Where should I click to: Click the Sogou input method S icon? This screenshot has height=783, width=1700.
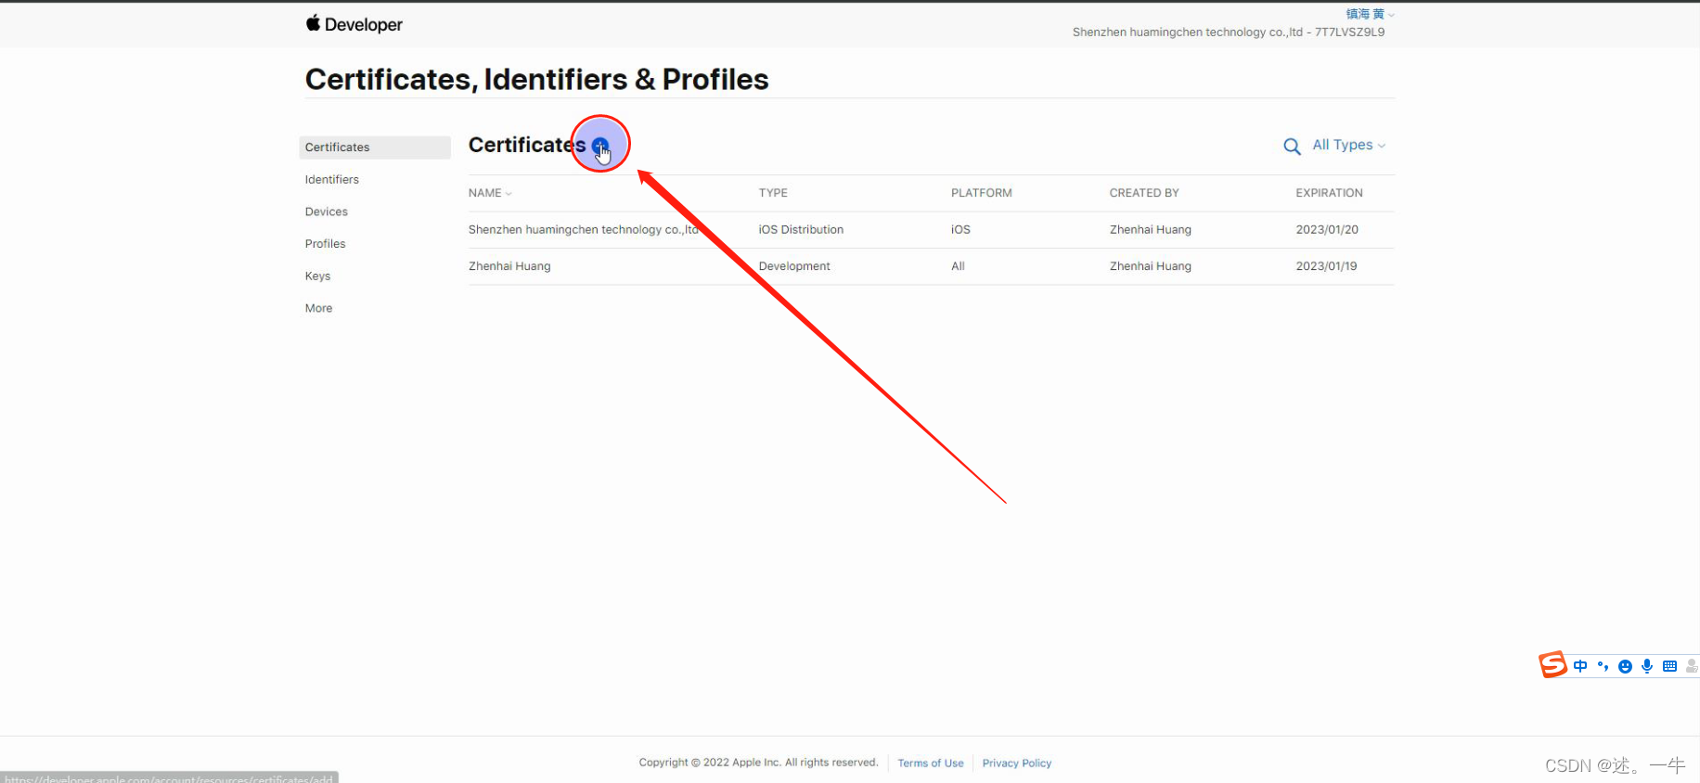click(x=1552, y=665)
